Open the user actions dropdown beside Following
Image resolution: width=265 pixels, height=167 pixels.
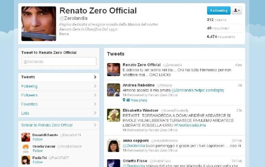[237, 11]
